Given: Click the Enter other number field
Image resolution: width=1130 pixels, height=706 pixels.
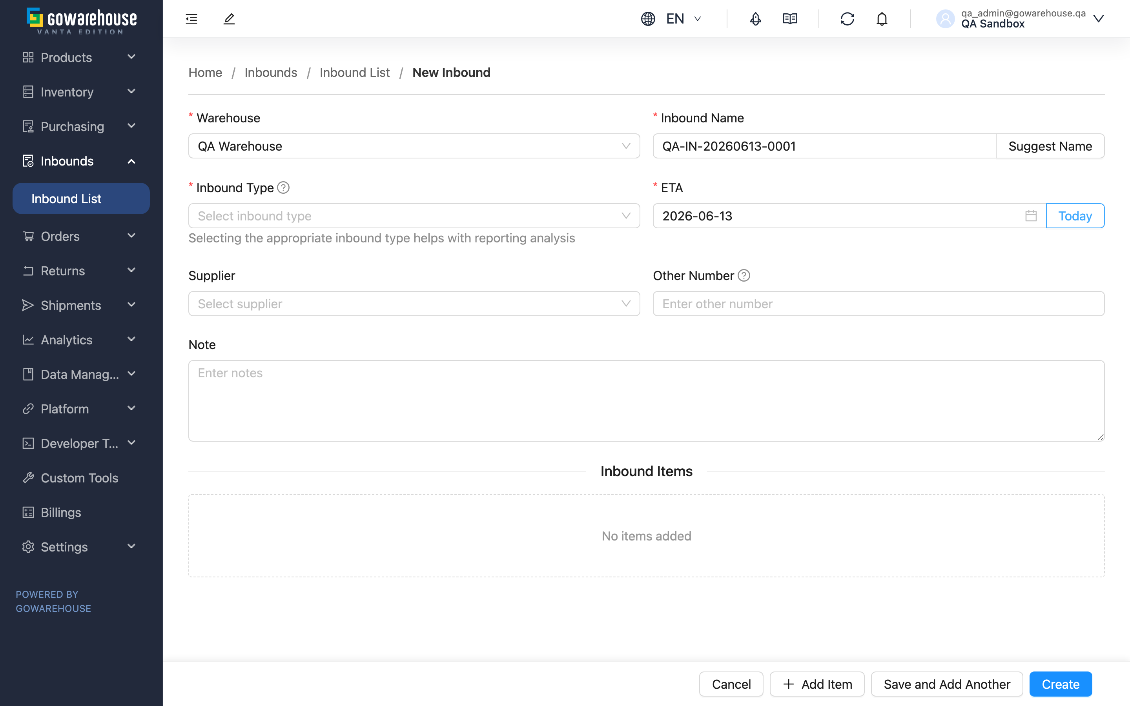Looking at the screenshot, I should (x=879, y=304).
